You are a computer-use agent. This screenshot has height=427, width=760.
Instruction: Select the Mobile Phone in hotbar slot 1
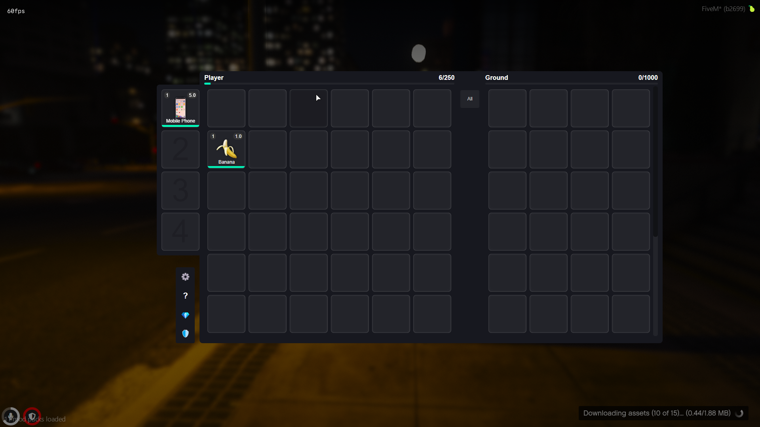180,108
